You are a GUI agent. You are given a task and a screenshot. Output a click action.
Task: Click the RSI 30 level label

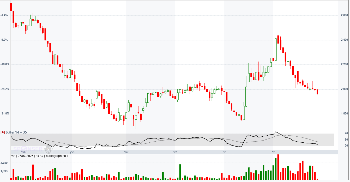346,146
